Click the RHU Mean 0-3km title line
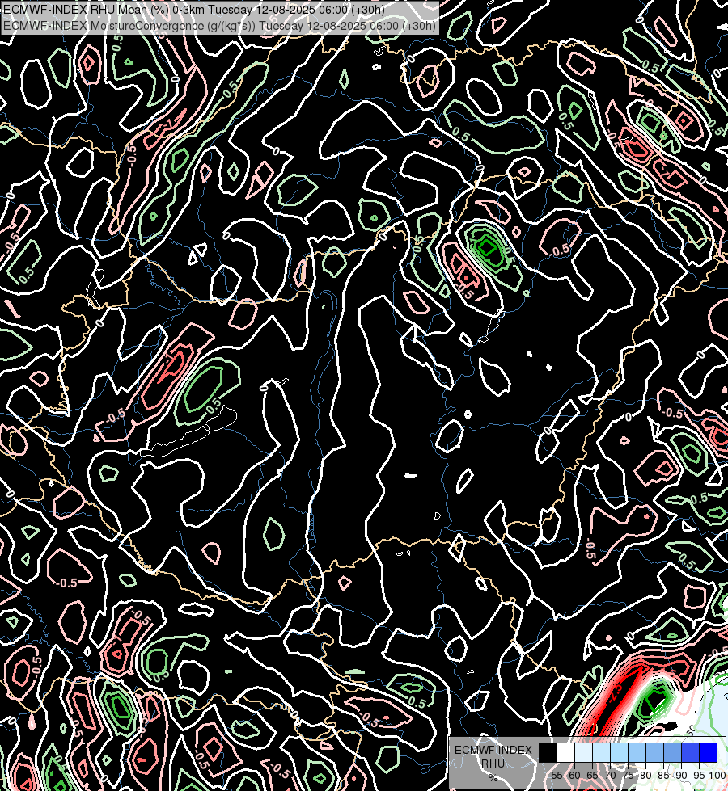 [194, 10]
